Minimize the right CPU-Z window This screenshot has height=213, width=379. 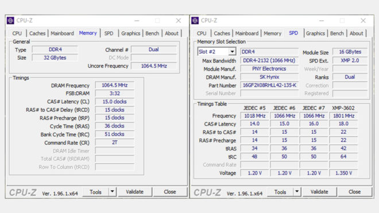tap(322, 21)
